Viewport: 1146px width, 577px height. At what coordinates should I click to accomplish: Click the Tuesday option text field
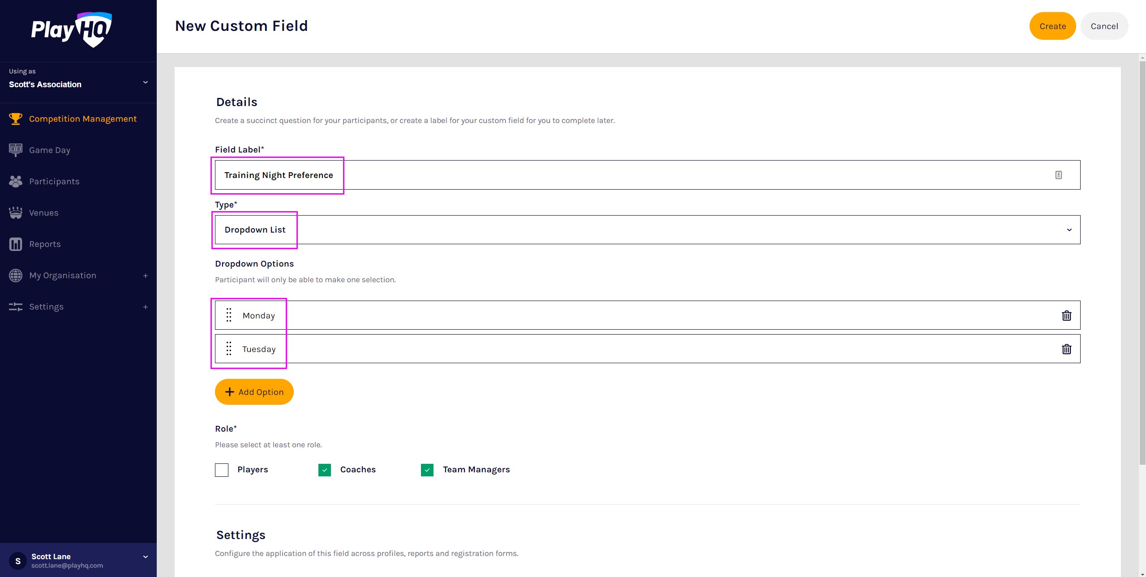[648, 348]
